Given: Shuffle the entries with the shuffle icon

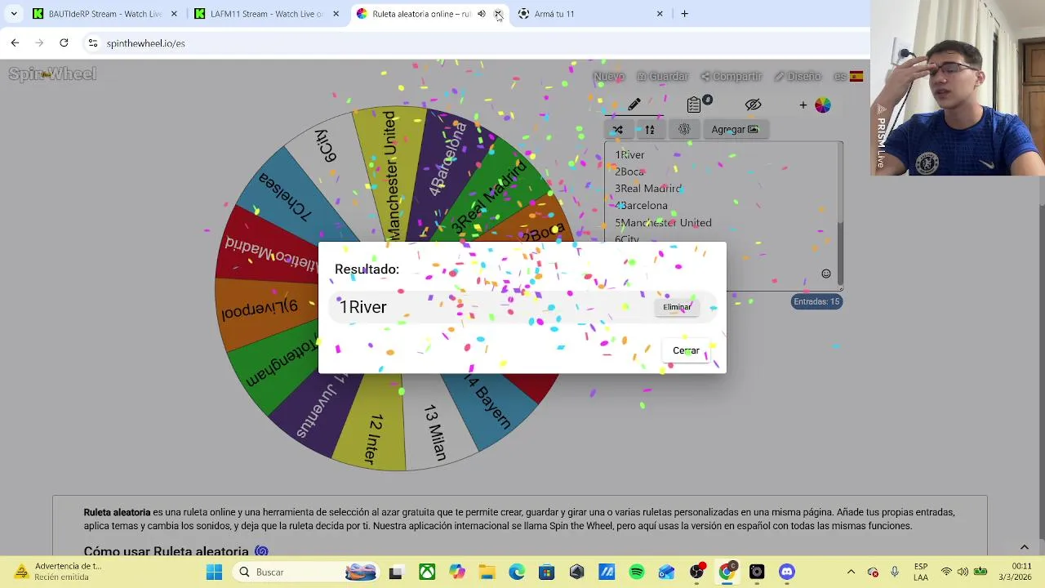Looking at the screenshot, I should pyautogui.click(x=618, y=129).
